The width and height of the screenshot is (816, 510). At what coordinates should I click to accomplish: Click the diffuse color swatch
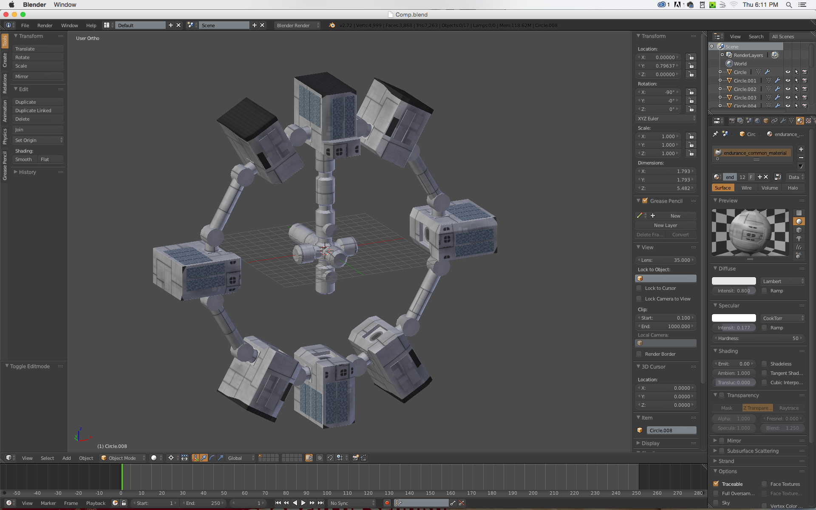coord(734,281)
